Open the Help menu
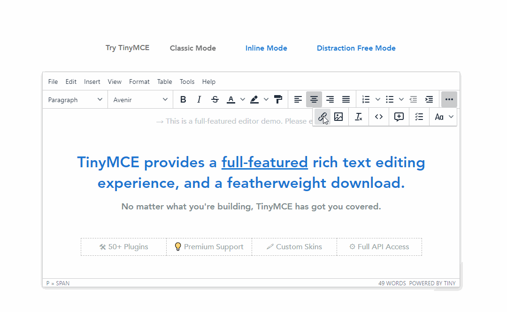Image resolution: width=507 pixels, height=312 pixels. [x=209, y=82]
